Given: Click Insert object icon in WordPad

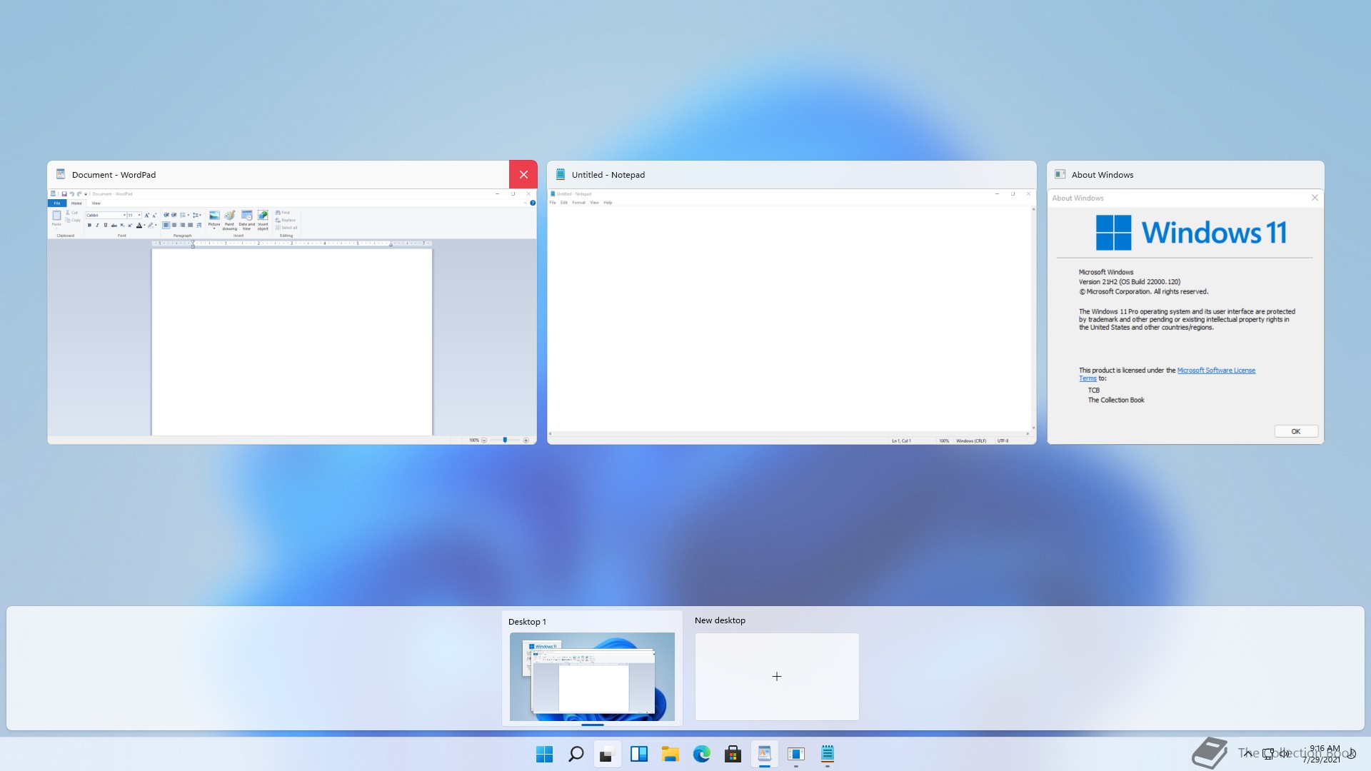Looking at the screenshot, I should [x=263, y=215].
